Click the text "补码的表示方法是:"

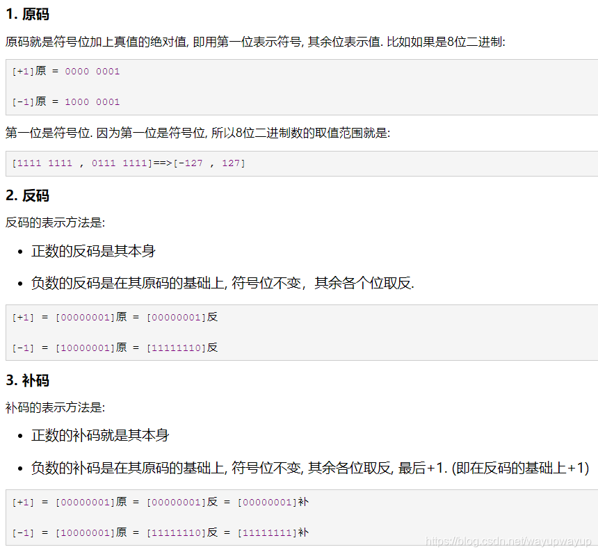tap(56, 407)
